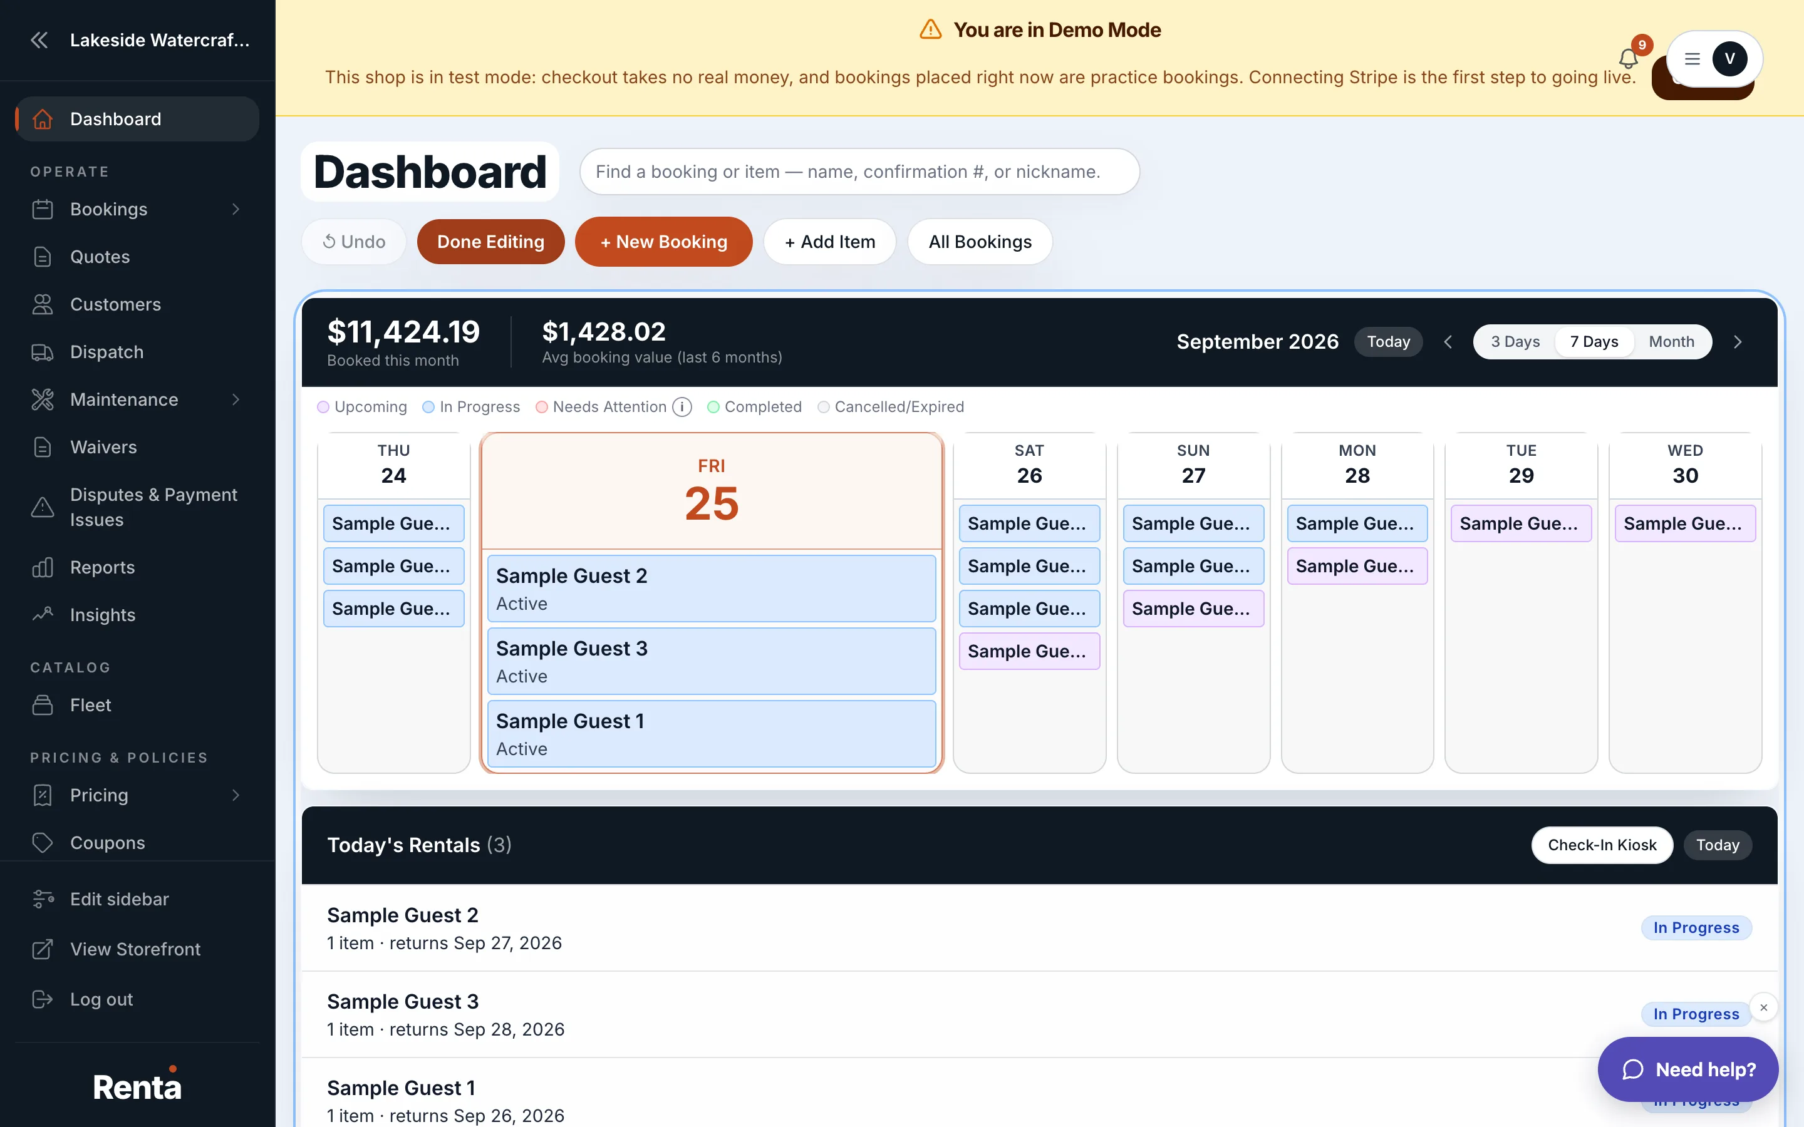The image size is (1804, 1127).
Task: Jump to Today in calendar header
Action: [x=1388, y=342]
